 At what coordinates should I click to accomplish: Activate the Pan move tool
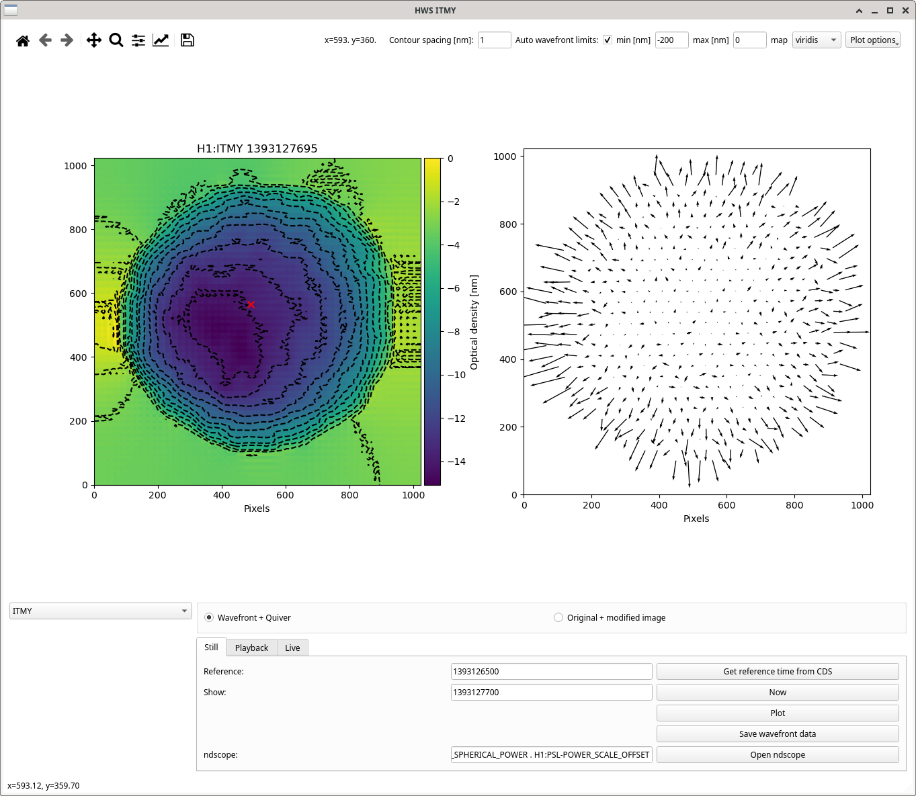[x=94, y=40]
